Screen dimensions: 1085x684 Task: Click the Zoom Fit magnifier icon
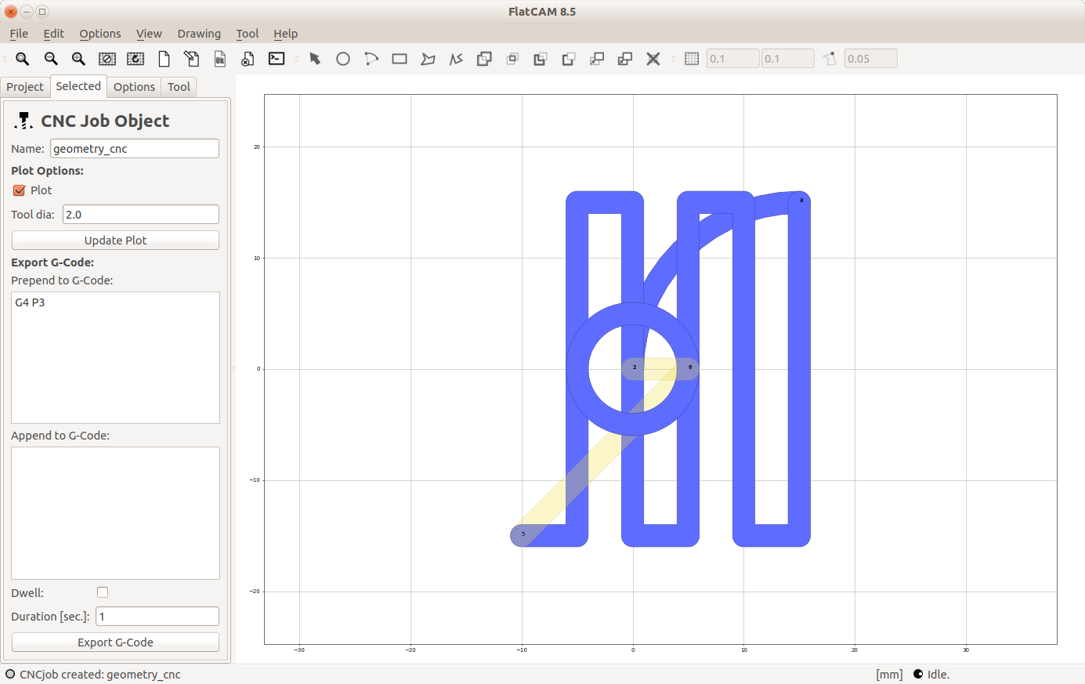coord(23,59)
